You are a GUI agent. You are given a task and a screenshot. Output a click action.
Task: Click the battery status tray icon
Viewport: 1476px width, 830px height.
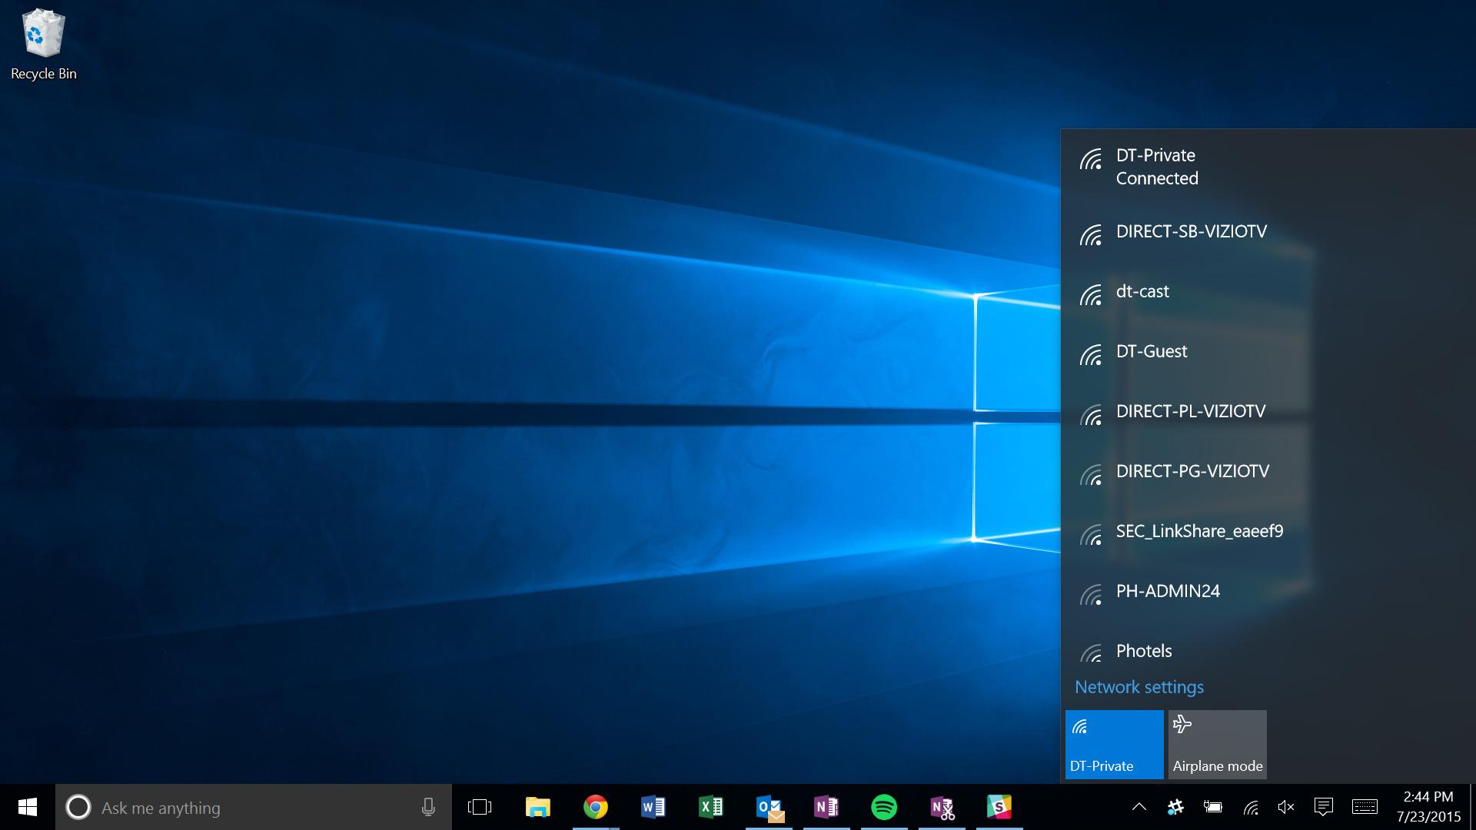click(1213, 807)
